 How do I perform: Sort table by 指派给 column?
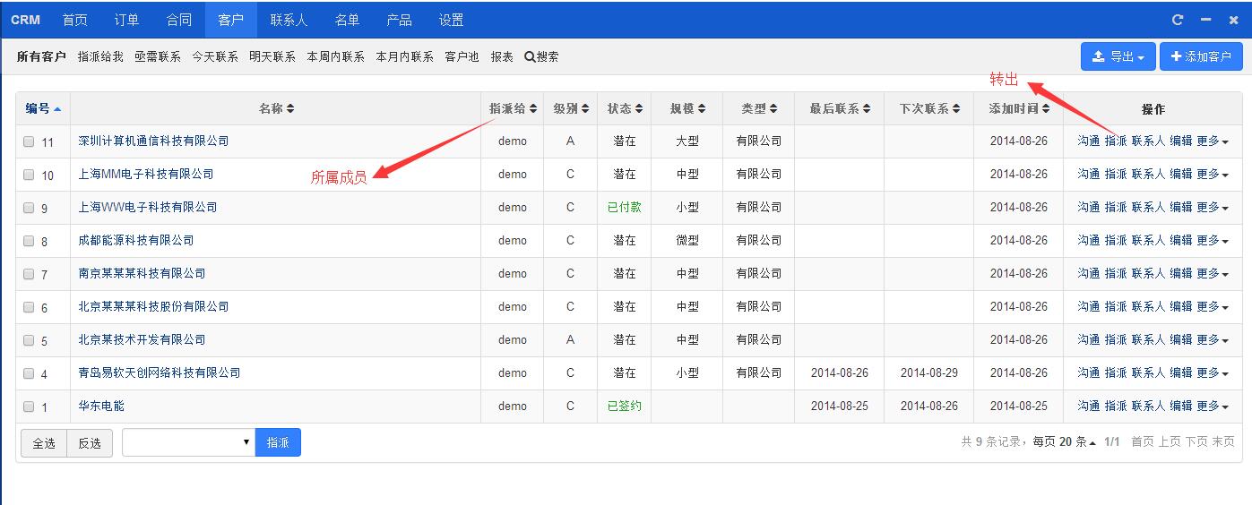[x=513, y=108]
